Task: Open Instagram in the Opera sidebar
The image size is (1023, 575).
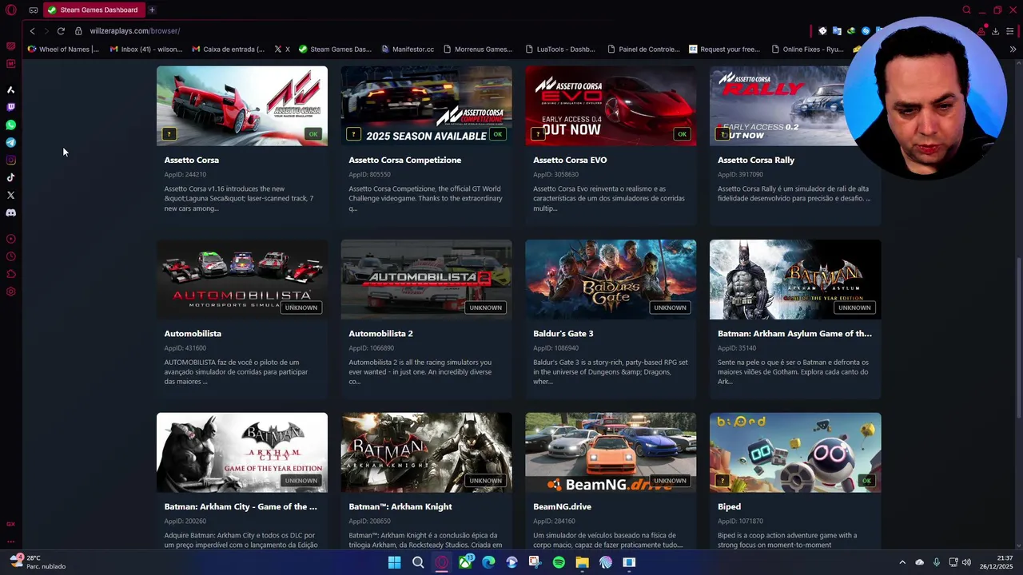Action: point(10,160)
